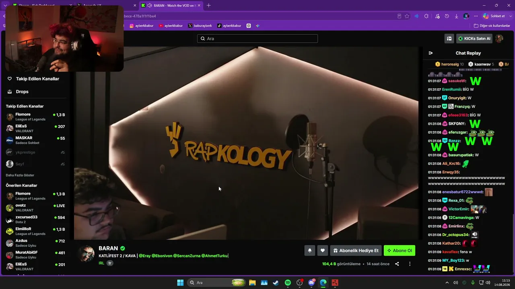Close the BARAN VOD browser tab

click(199, 6)
